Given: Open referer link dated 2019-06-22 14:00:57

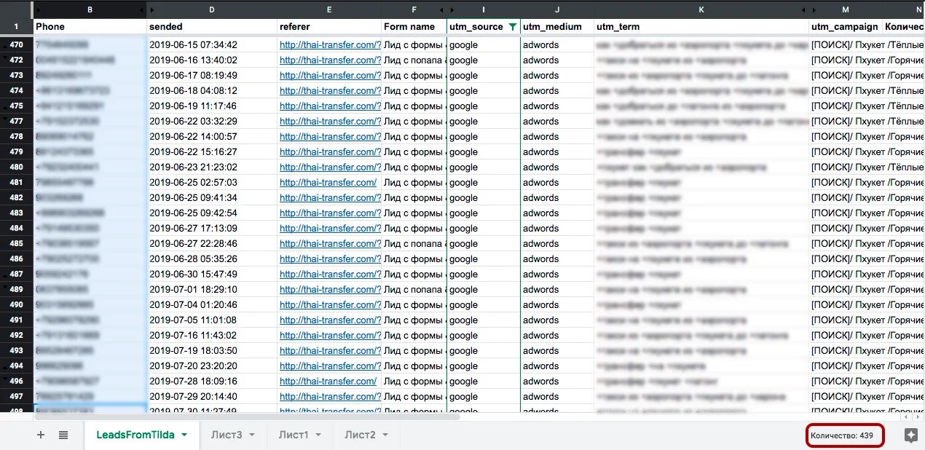Looking at the screenshot, I should pos(330,136).
